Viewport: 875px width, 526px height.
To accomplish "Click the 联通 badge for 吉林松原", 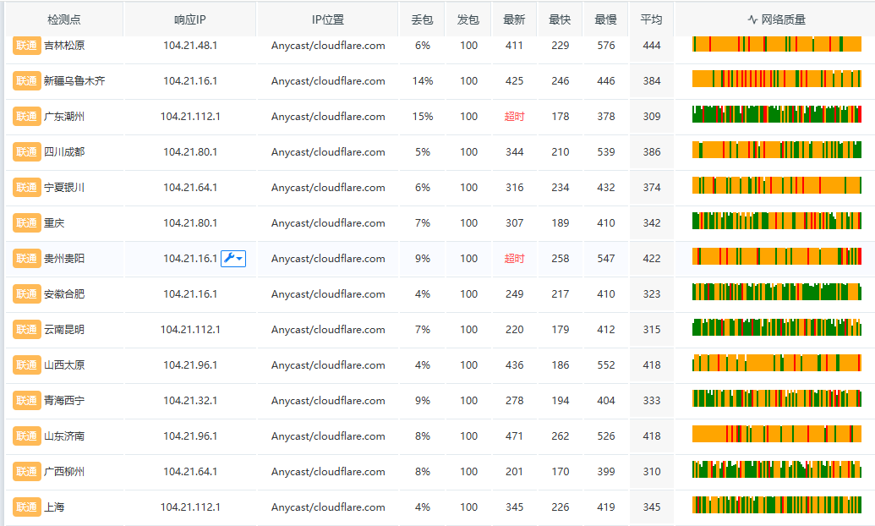I will pyautogui.click(x=26, y=46).
